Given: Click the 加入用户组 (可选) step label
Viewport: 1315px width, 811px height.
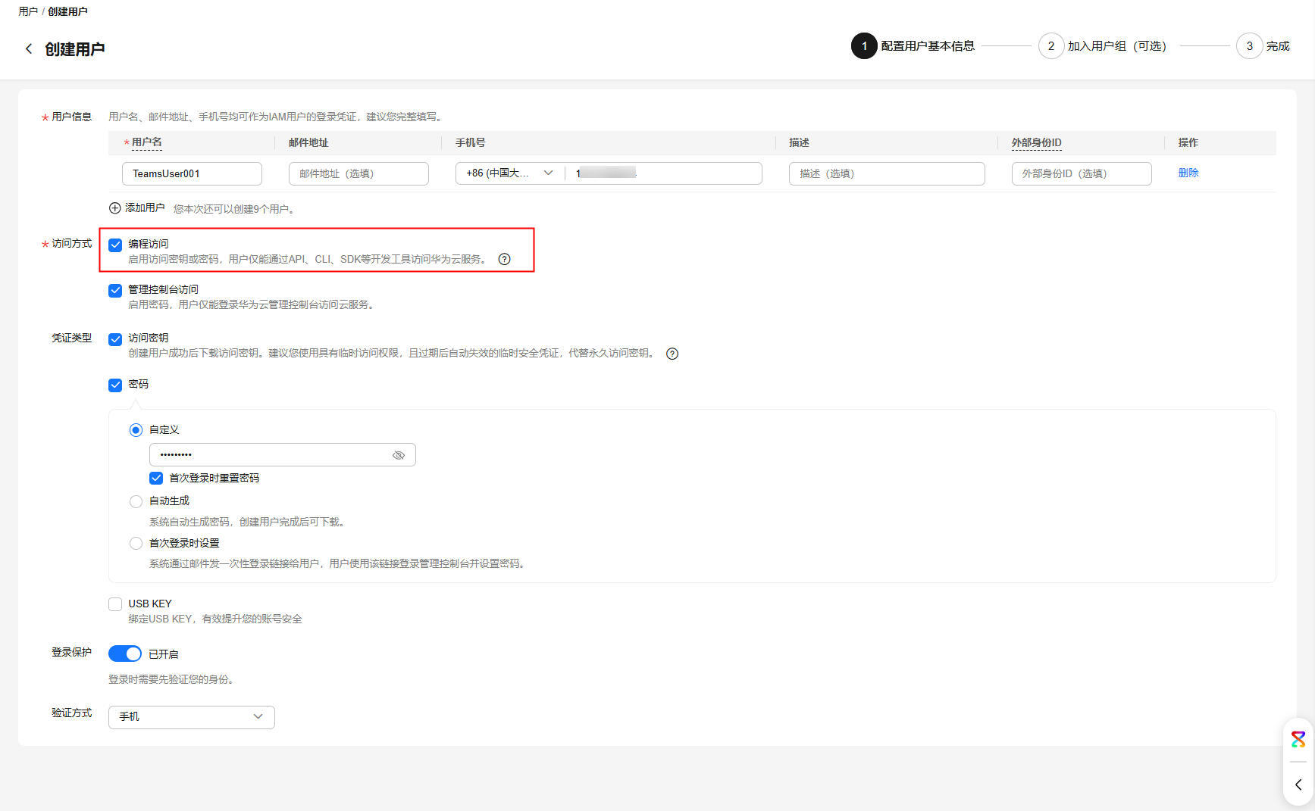Looking at the screenshot, I should pyautogui.click(x=1117, y=46).
